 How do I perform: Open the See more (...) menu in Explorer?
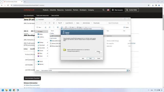click(86, 27)
